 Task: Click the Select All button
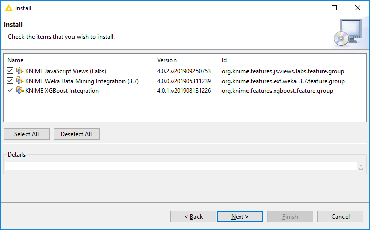(x=27, y=134)
